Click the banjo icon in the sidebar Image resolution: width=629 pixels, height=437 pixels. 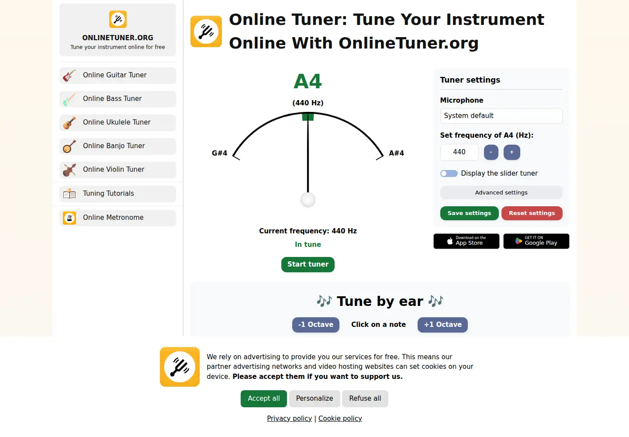[x=69, y=146]
